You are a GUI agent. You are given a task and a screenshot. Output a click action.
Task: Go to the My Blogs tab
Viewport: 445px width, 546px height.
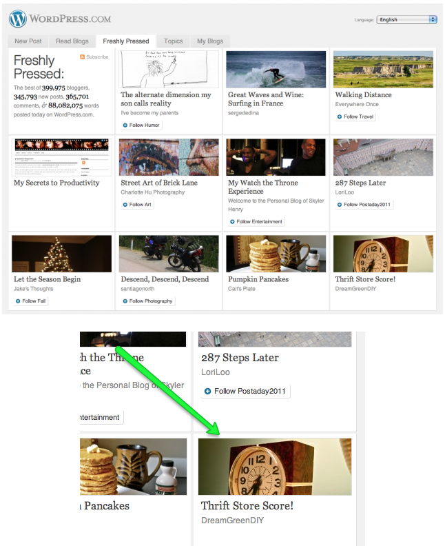(x=209, y=41)
